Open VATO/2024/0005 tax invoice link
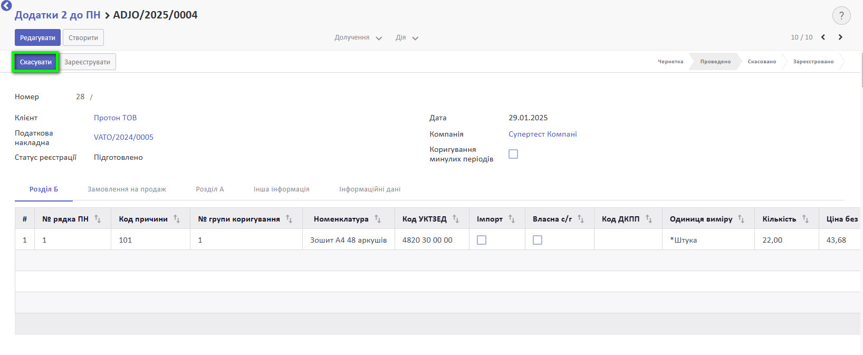Screen dimensions: 863x355 [x=123, y=137]
